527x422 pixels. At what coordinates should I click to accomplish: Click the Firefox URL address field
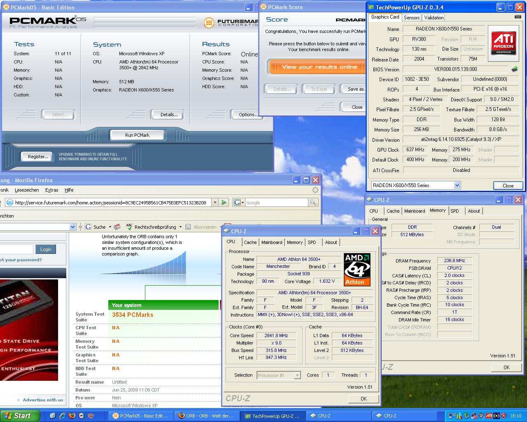[x=111, y=202]
